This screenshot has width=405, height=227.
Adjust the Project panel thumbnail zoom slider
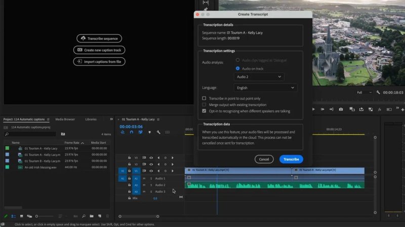tap(45, 216)
